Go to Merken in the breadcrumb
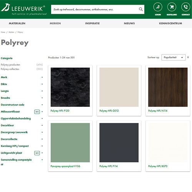This screenshot has width=192, height=192. (11, 32)
